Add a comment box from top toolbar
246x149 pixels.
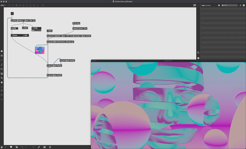pyautogui.click(x=16, y=5)
